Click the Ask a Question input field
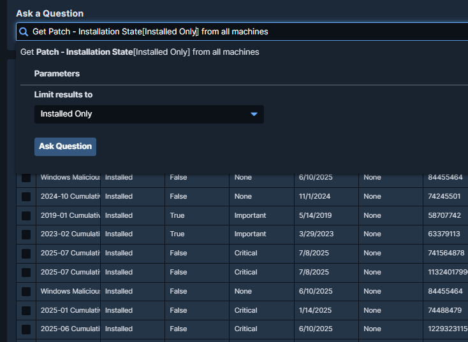468x342 pixels. click(x=242, y=32)
